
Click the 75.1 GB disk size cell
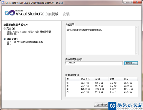click(x=85, y=83)
